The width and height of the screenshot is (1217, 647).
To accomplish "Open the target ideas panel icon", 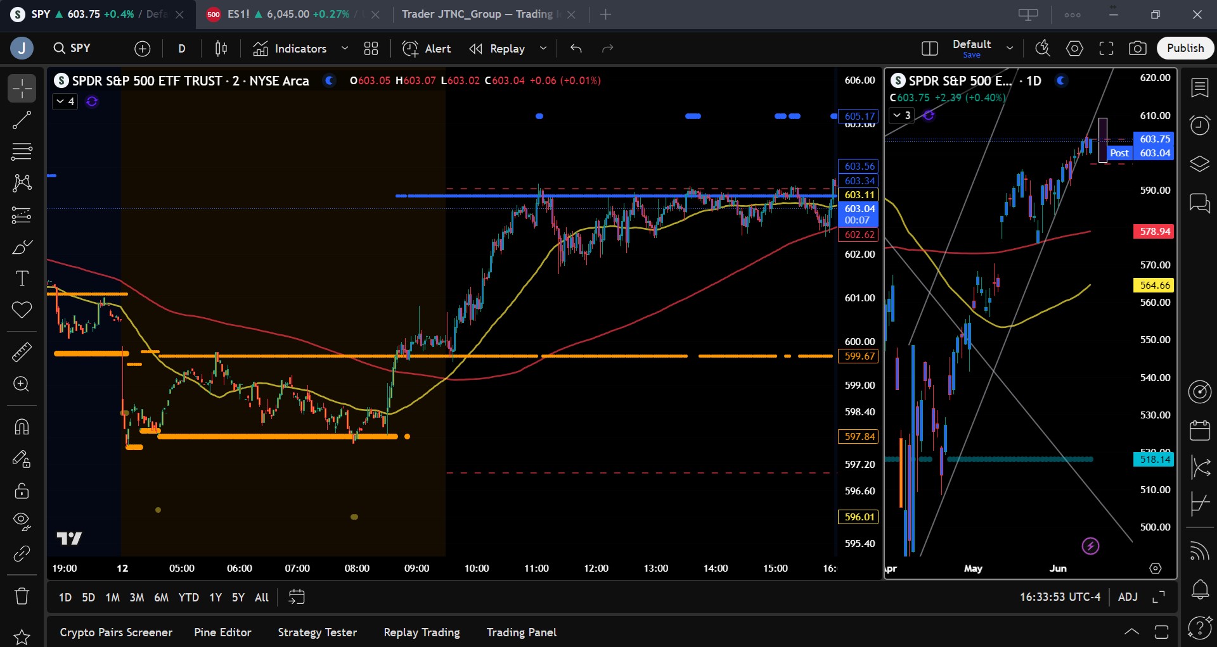I will 1199,392.
